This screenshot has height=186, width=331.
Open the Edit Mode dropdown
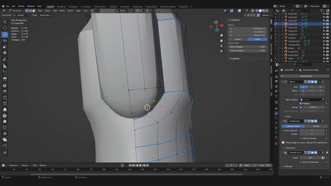(x=16, y=11)
